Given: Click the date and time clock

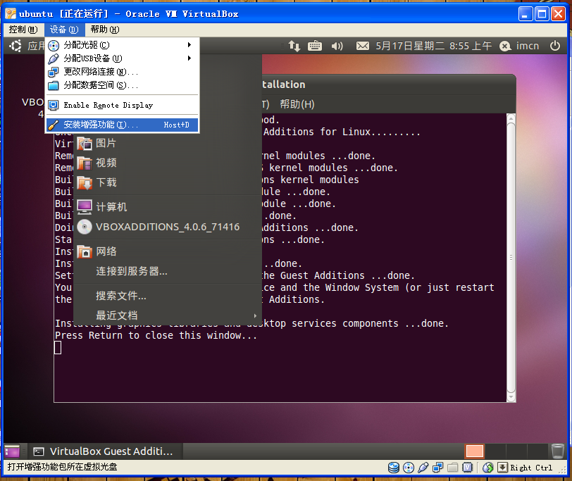Looking at the screenshot, I should click(434, 46).
